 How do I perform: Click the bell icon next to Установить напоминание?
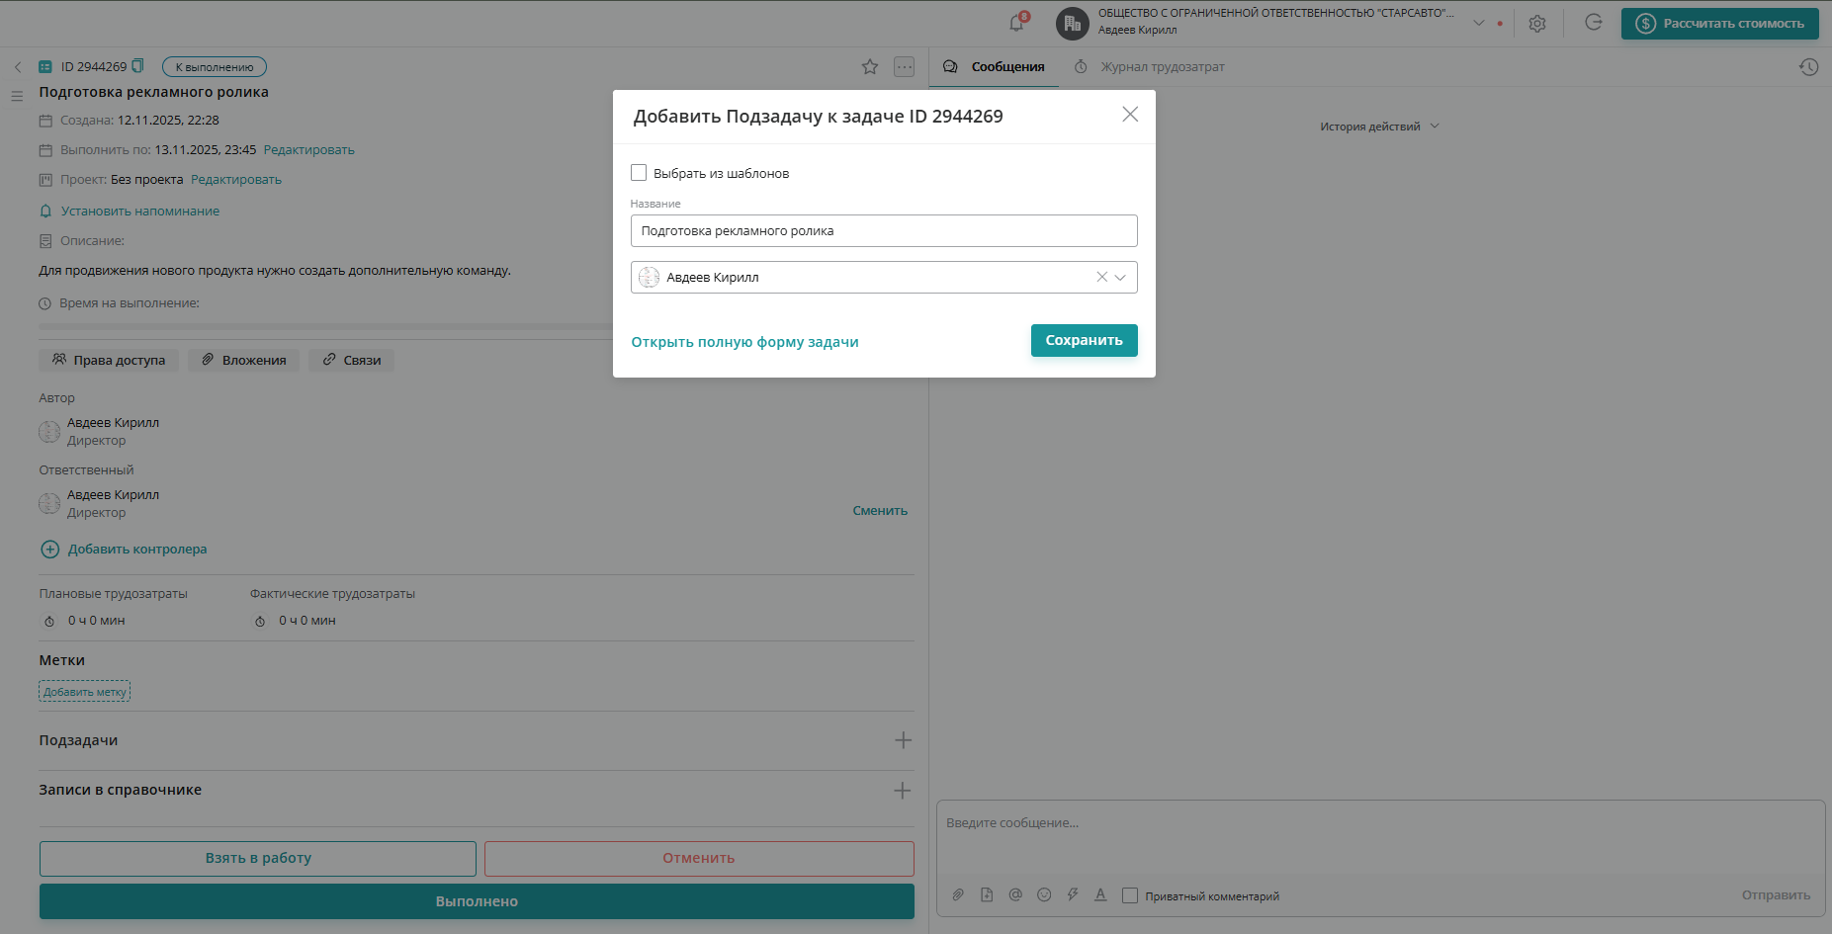pyautogui.click(x=45, y=212)
